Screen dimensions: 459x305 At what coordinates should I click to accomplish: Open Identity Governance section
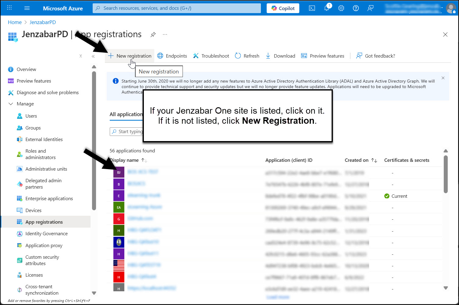tap(47, 233)
